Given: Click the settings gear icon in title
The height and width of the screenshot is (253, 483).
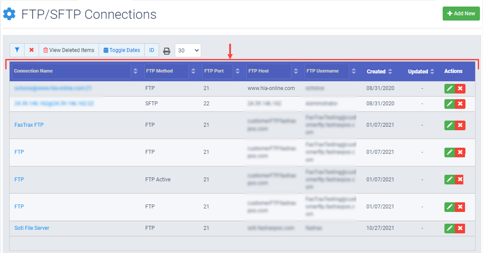Looking at the screenshot, I should click(9, 14).
